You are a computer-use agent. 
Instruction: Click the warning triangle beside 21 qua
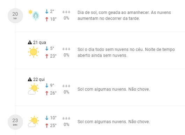coord(30,42)
